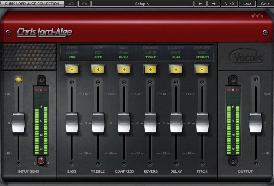
Task: Click the BASS label
Action: tap(72, 171)
